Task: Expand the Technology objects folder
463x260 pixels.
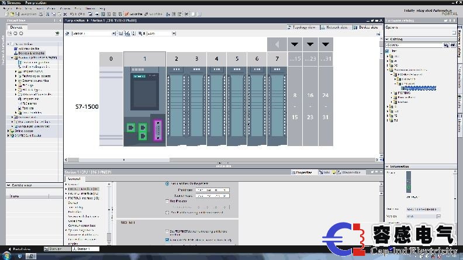Action: tap(16, 76)
